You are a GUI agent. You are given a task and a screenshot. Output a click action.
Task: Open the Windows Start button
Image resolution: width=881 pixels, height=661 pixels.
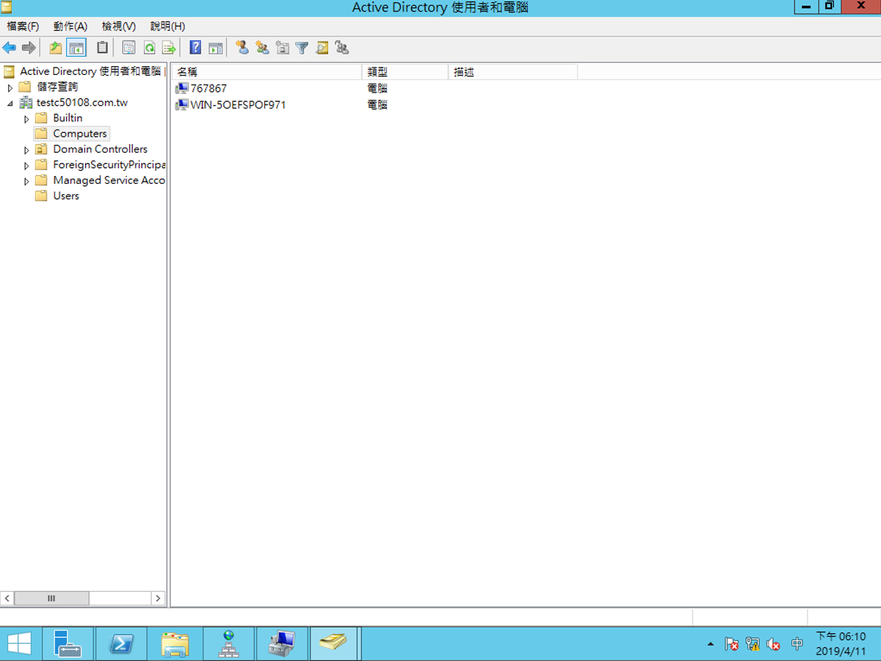19,644
